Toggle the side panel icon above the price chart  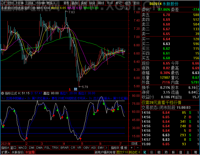[126, 8]
